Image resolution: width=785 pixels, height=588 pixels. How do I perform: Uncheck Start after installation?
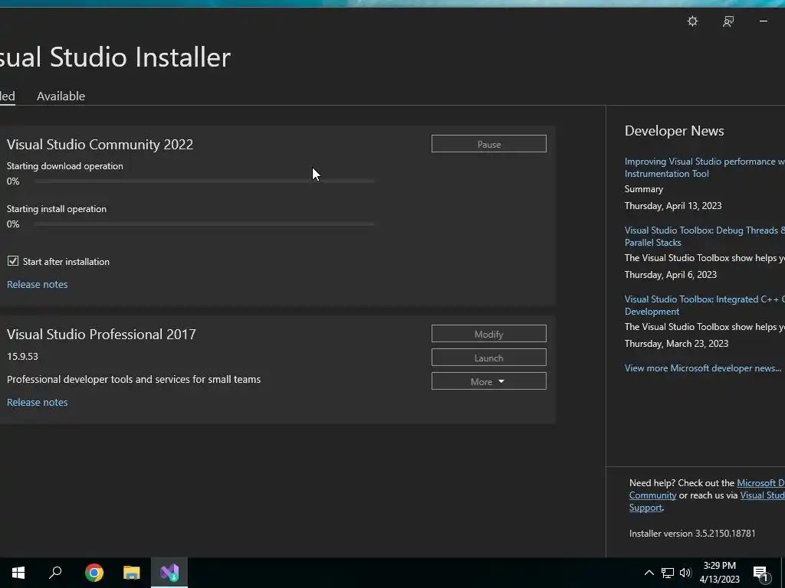12,261
